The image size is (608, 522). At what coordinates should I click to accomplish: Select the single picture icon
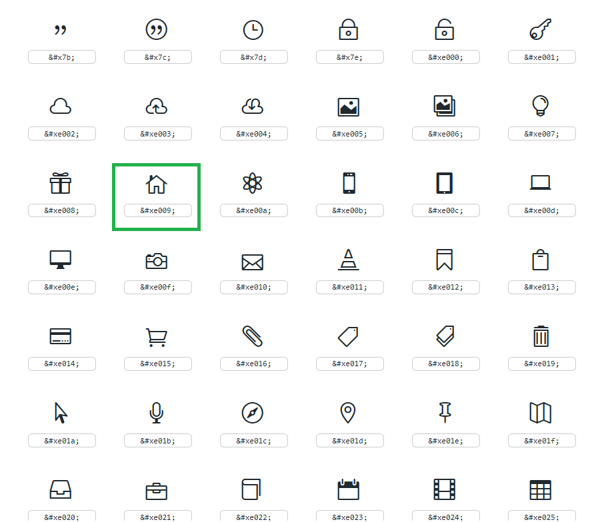coord(349,107)
